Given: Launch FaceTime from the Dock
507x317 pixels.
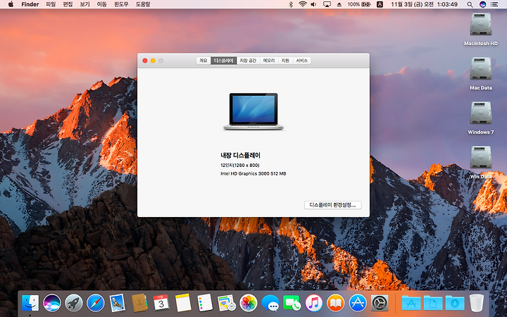Looking at the screenshot, I should [x=292, y=303].
